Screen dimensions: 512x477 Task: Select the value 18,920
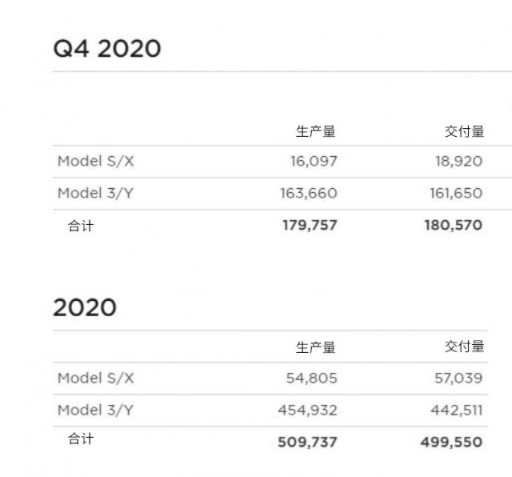[458, 162]
